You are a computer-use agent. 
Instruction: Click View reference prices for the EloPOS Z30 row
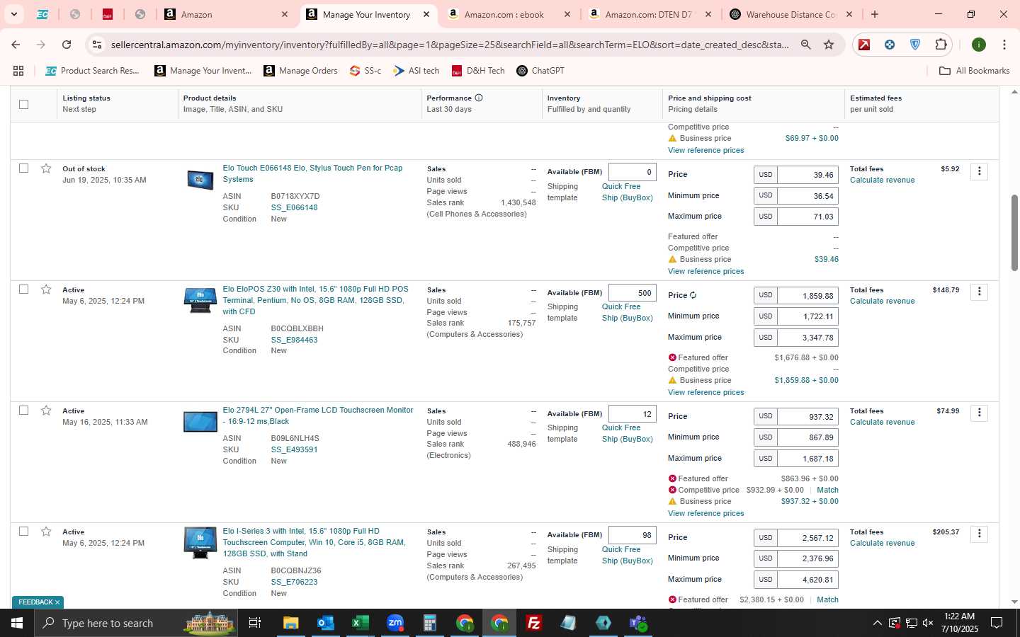click(x=705, y=392)
